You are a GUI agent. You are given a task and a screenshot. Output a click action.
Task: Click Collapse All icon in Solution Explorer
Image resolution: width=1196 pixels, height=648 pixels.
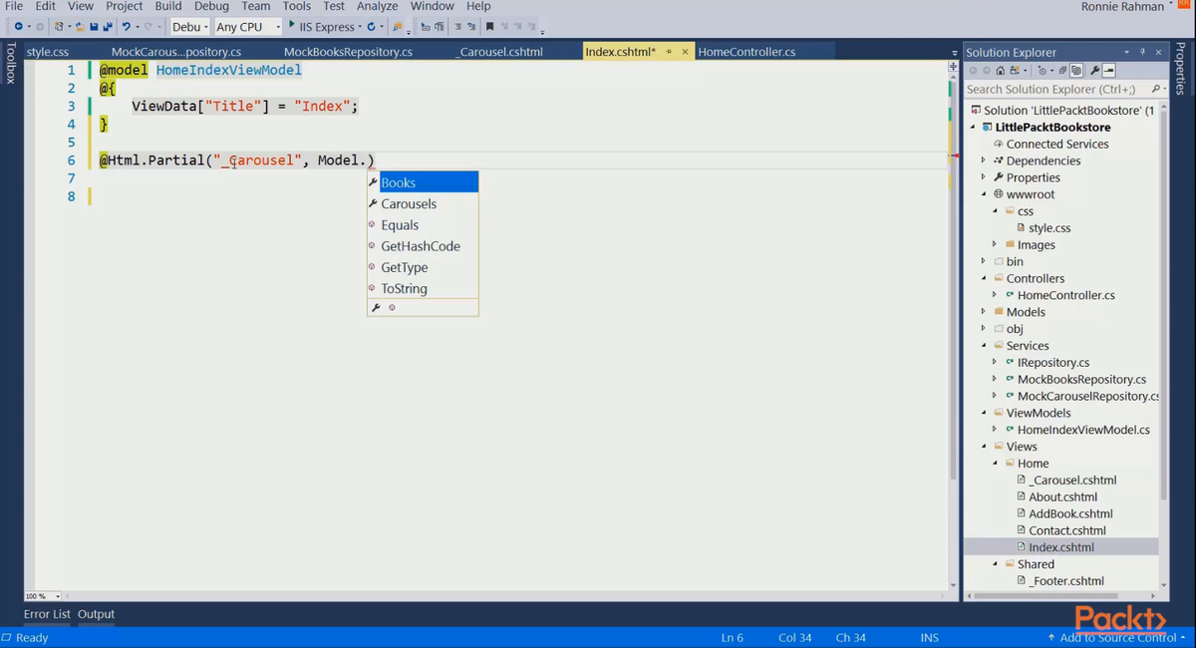(1062, 70)
